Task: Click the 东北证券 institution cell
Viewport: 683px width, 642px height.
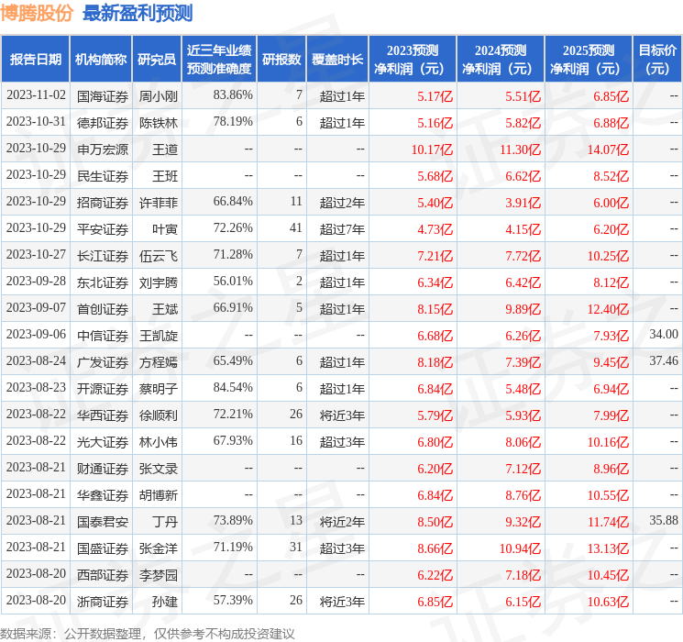Action: (103, 282)
